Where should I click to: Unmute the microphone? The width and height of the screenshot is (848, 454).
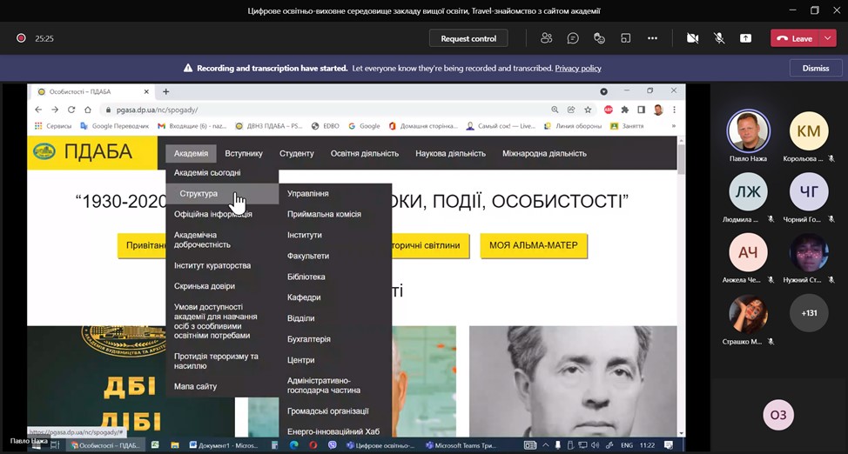(x=719, y=38)
